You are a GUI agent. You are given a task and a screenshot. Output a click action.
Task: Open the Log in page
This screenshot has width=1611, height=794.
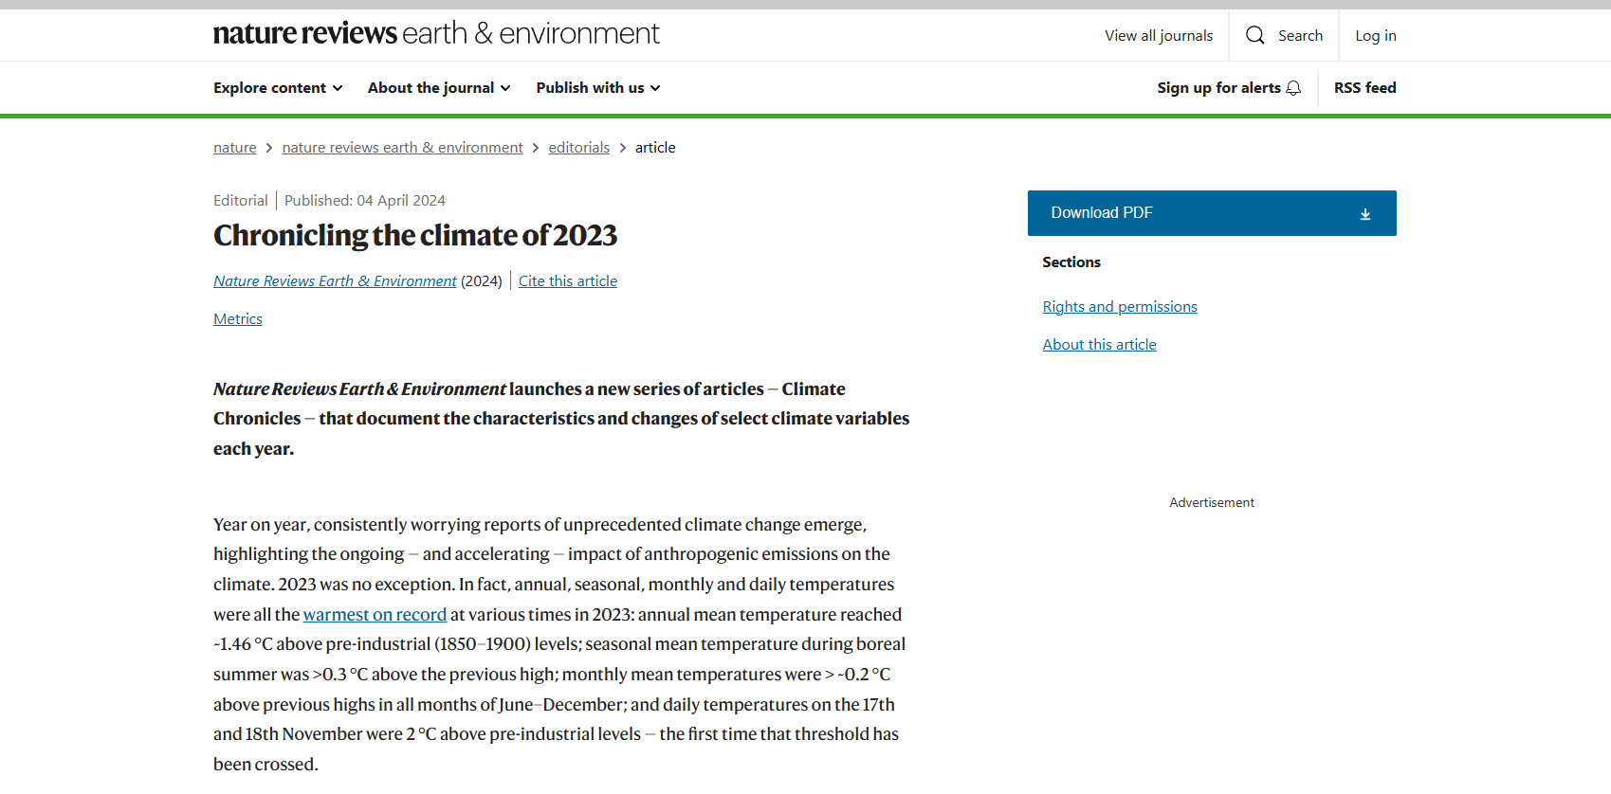pos(1376,36)
